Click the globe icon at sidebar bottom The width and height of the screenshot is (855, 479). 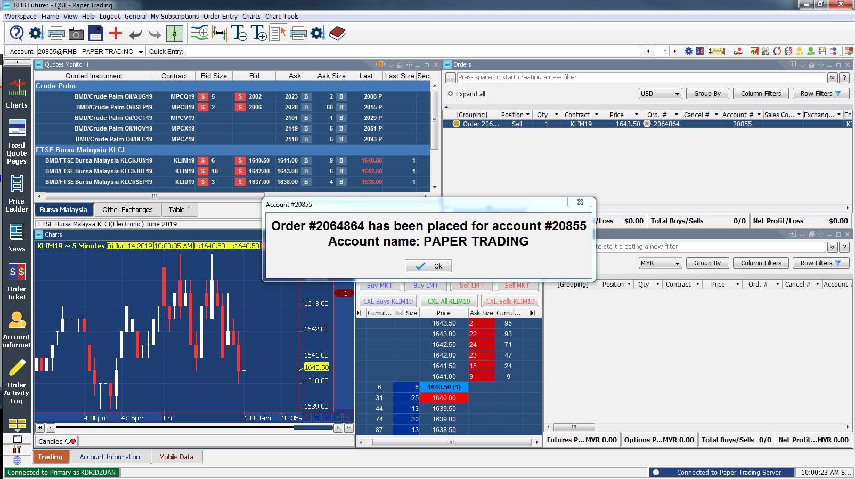(x=17, y=460)
